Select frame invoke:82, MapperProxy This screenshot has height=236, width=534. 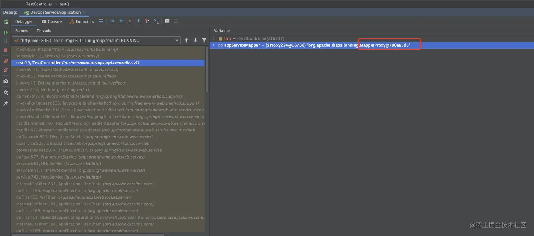pyautogui.click(x=108, y=49)
